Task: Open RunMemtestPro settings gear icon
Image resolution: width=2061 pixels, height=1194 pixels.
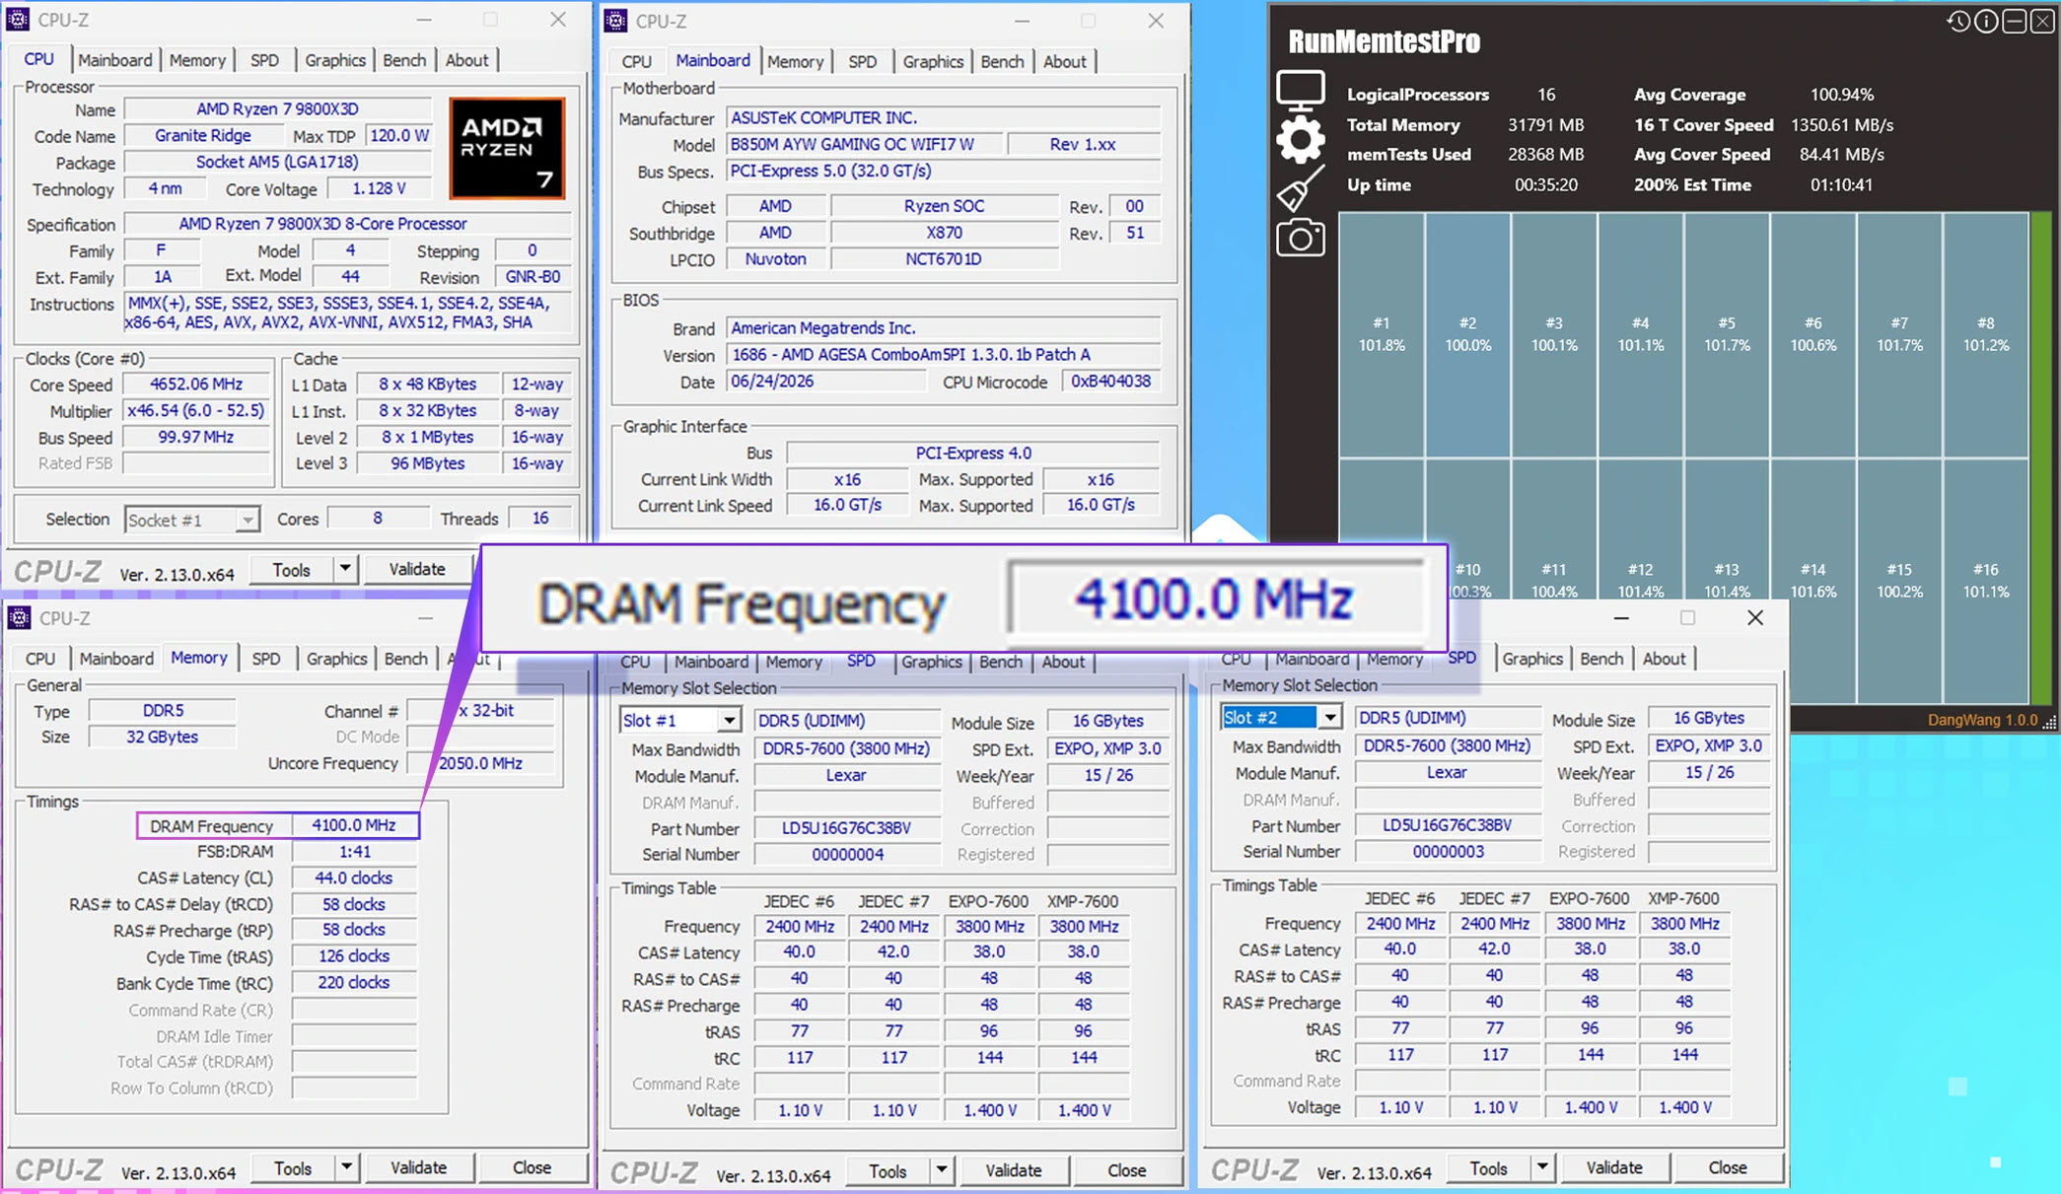Action: click(1301, 140)
